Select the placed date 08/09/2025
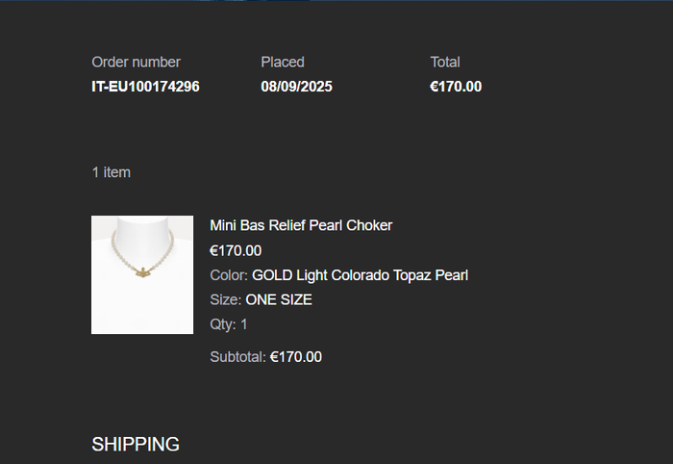673x464 pixels. pos(296,87)
